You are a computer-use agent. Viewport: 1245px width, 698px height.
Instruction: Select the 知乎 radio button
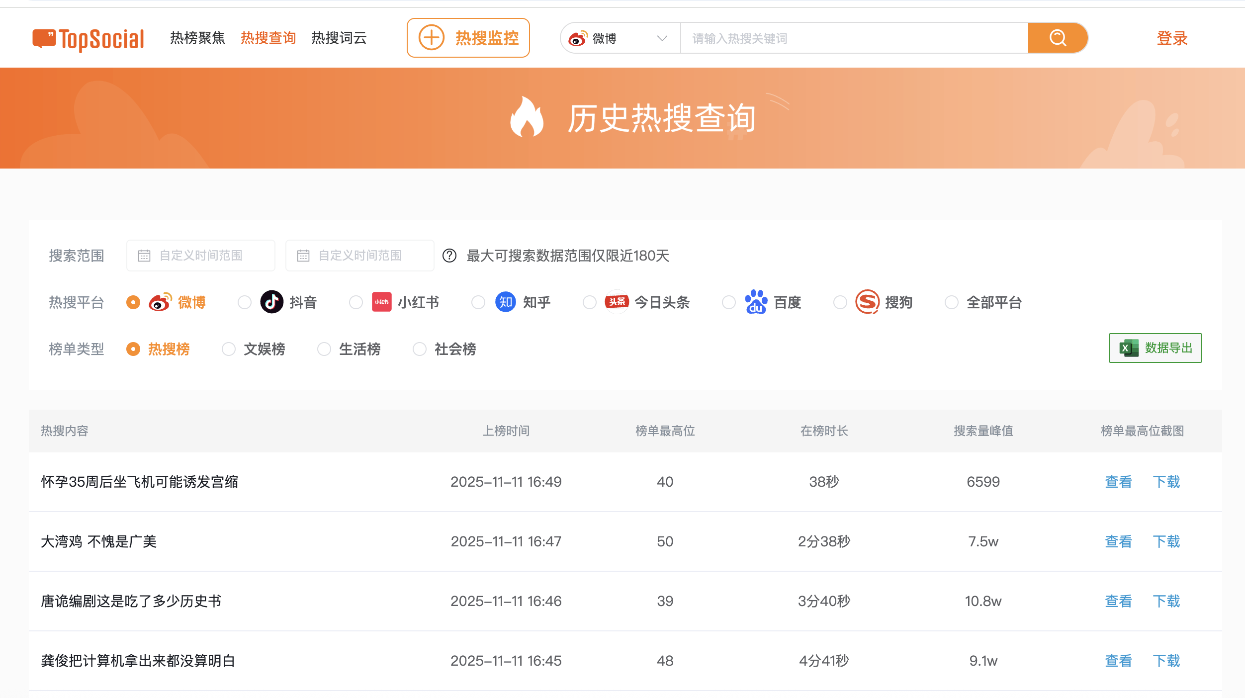(x=478, y=302)
